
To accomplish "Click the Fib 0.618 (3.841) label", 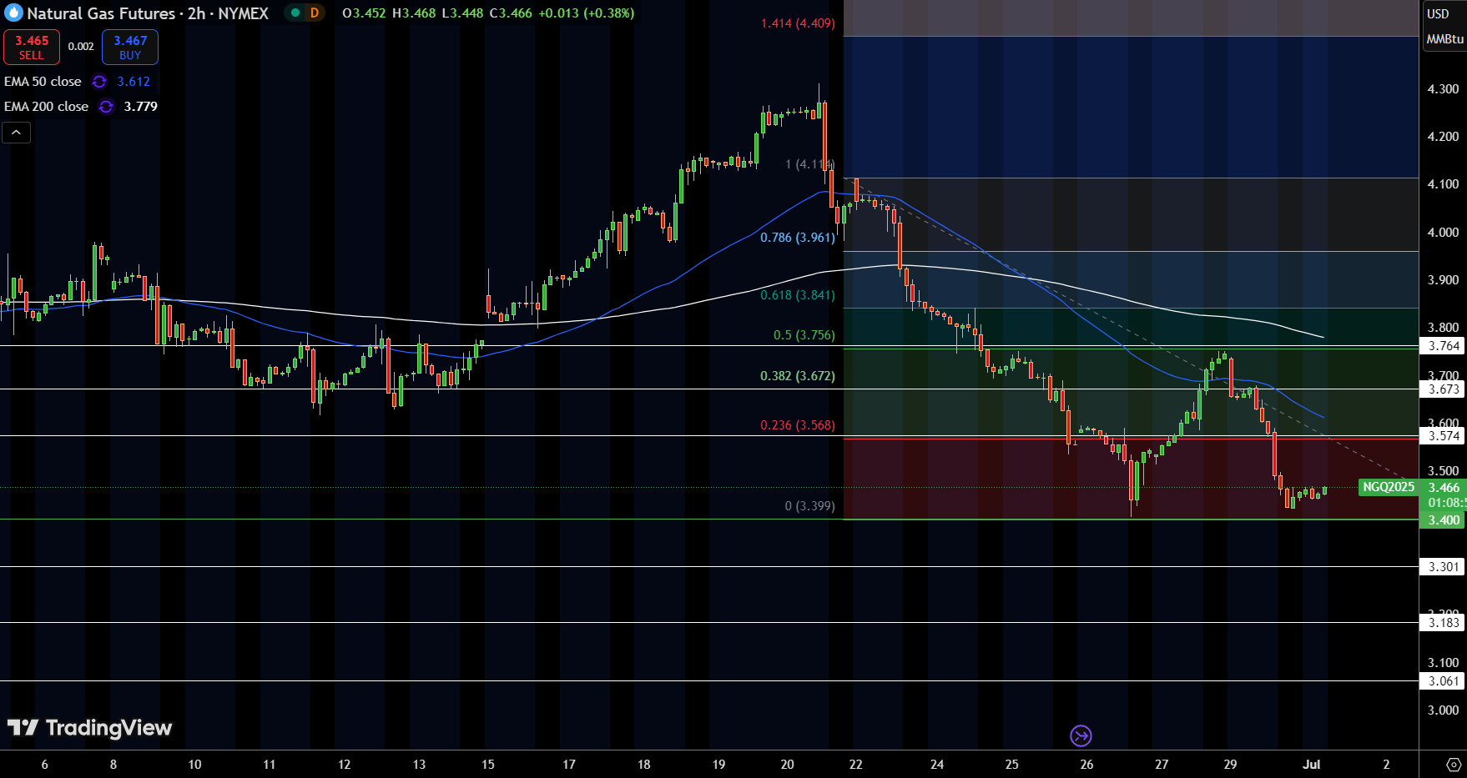I will (x=798, y=295).
